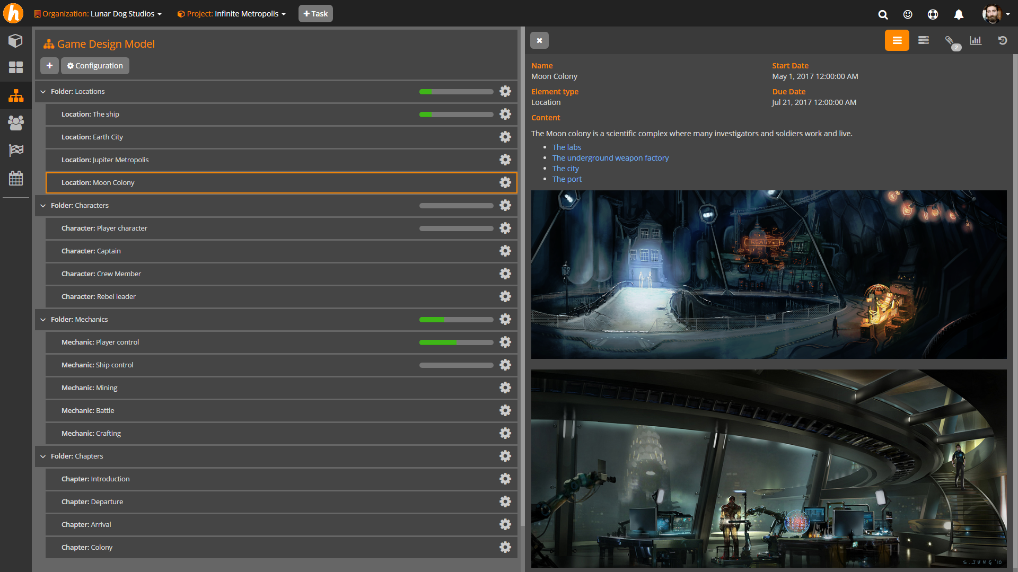Open the Team people icon in sidebar
Screen dimensions: 1018x572
16,123
